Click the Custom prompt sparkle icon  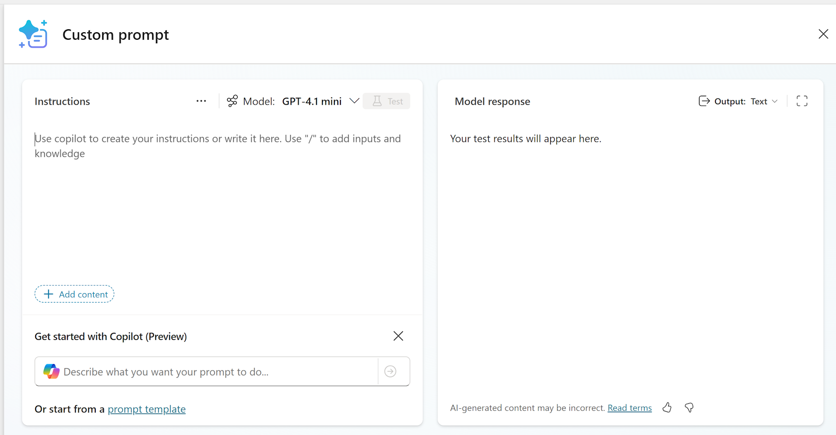tap(33, 34)
